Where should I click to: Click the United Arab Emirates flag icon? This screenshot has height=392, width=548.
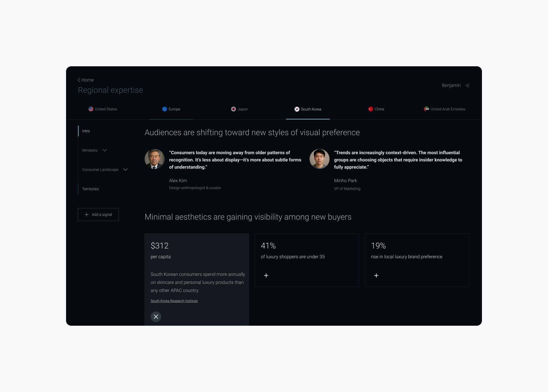click(x=426, y=109)
